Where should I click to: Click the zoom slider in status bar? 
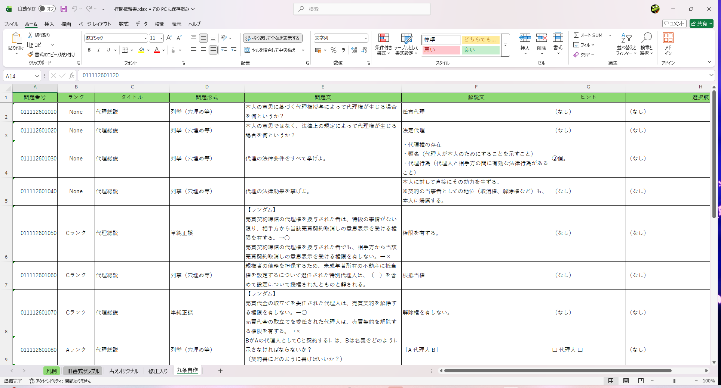pyautogui.click(x=674, y=381)
